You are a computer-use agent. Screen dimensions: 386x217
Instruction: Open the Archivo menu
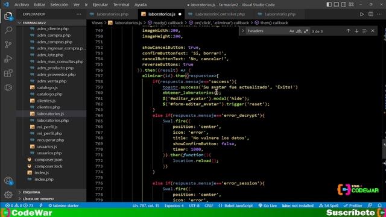coord(22,5)
